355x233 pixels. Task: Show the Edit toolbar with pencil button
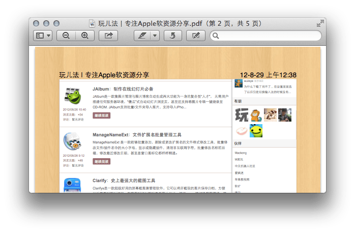196,36
